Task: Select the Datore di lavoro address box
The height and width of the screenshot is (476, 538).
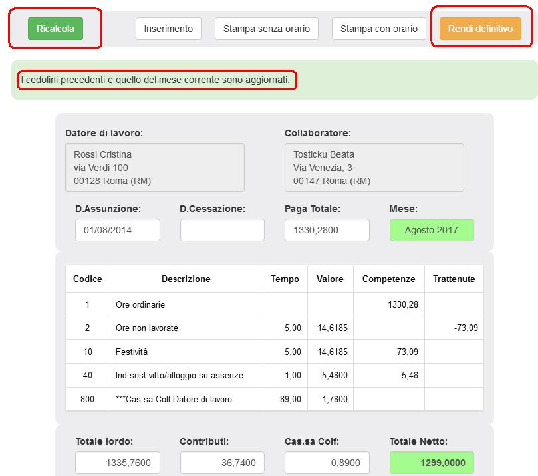Action: click(154, 168)
